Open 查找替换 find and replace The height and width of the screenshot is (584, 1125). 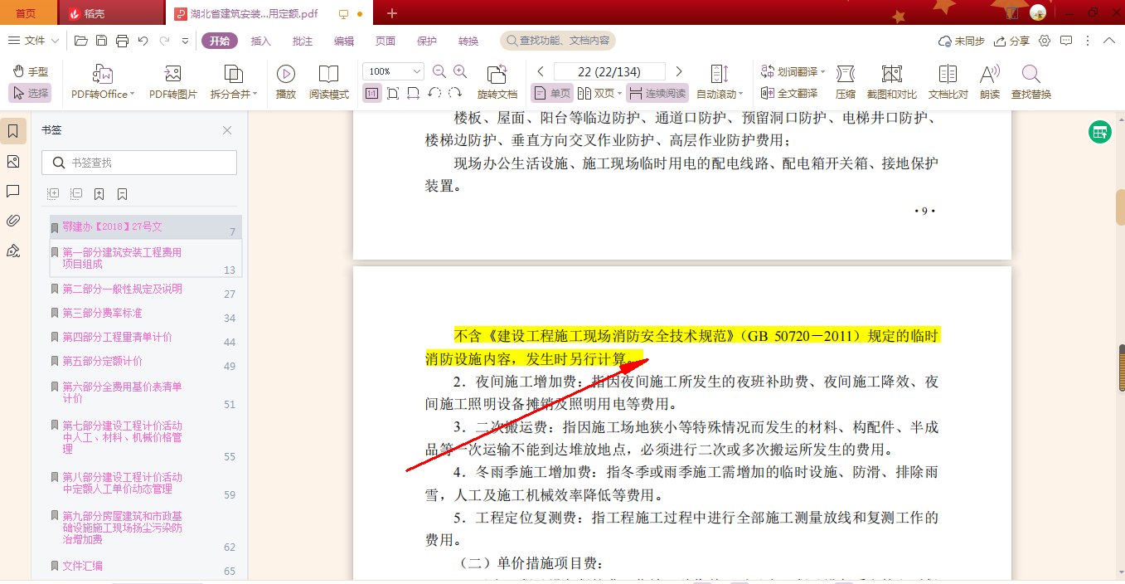[x=1031, y=82]
